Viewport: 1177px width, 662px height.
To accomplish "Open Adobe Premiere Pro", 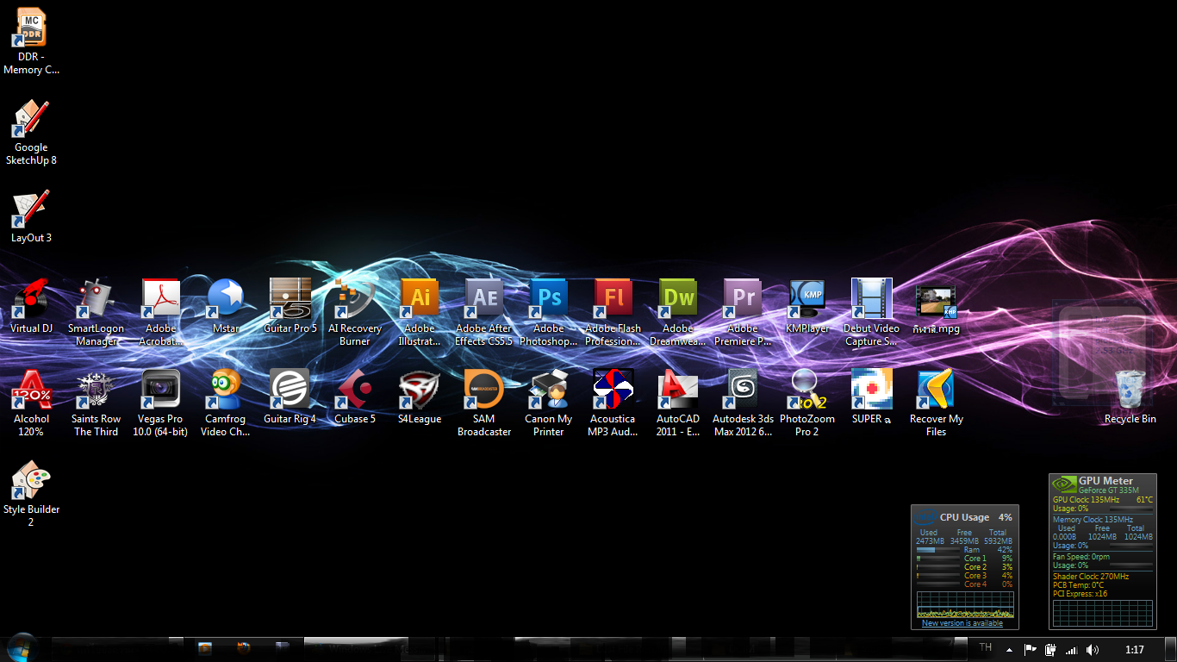I will (x=743, y=312).
